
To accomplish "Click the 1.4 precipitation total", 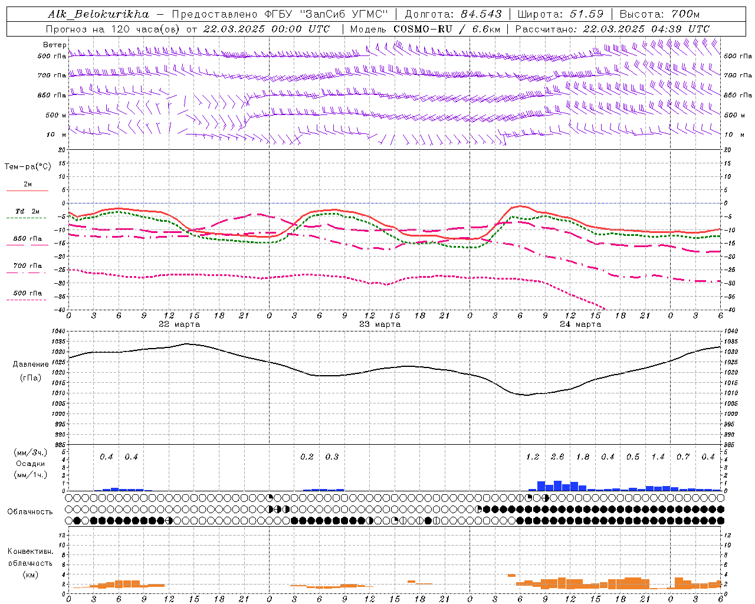I will (x=658, y=457).
